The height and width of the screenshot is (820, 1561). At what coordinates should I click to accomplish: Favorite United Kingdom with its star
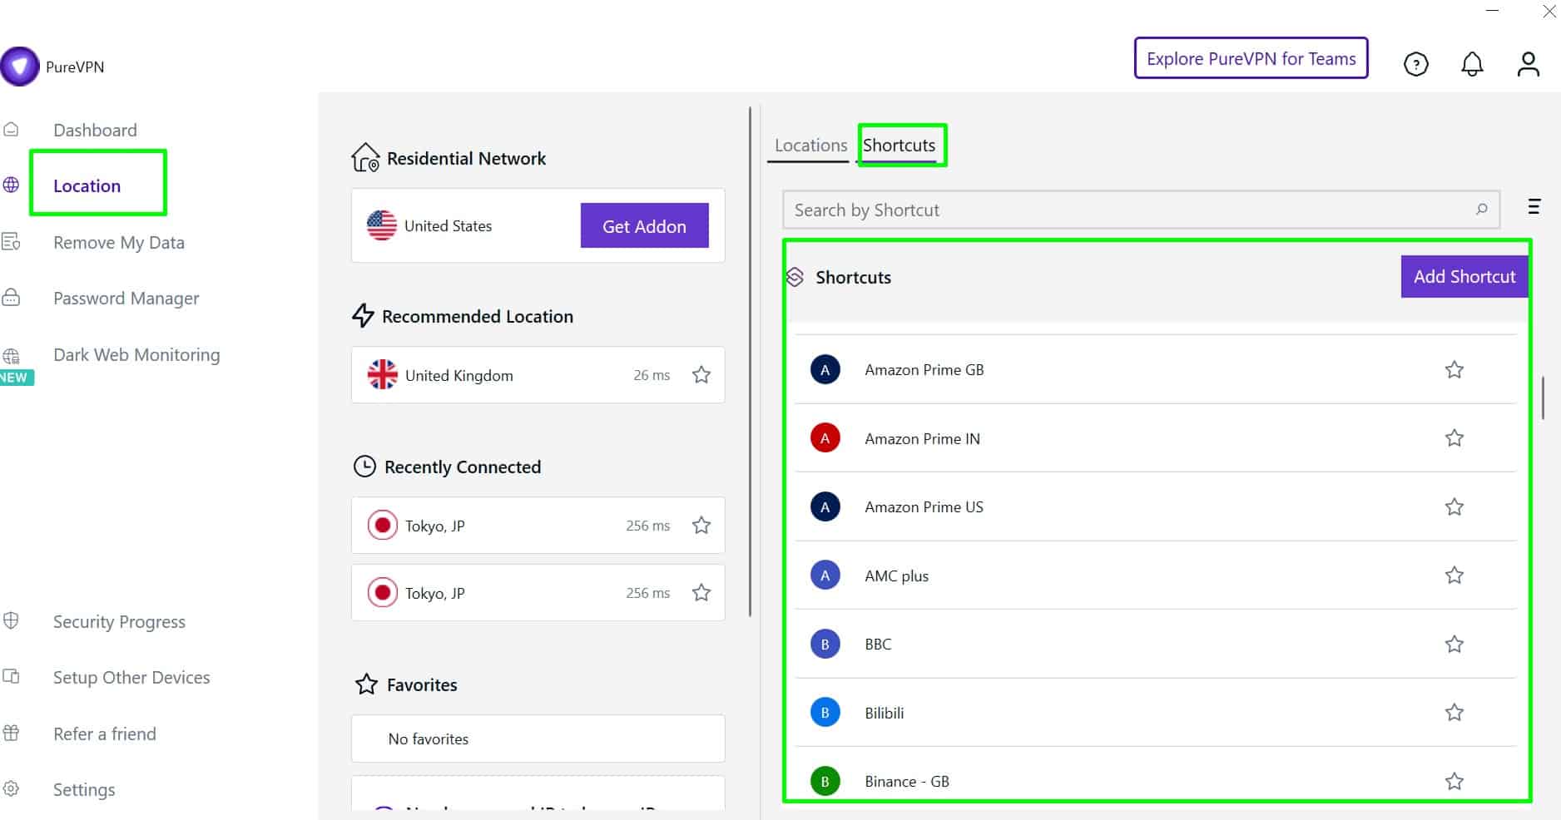click(x=701, y=374)
